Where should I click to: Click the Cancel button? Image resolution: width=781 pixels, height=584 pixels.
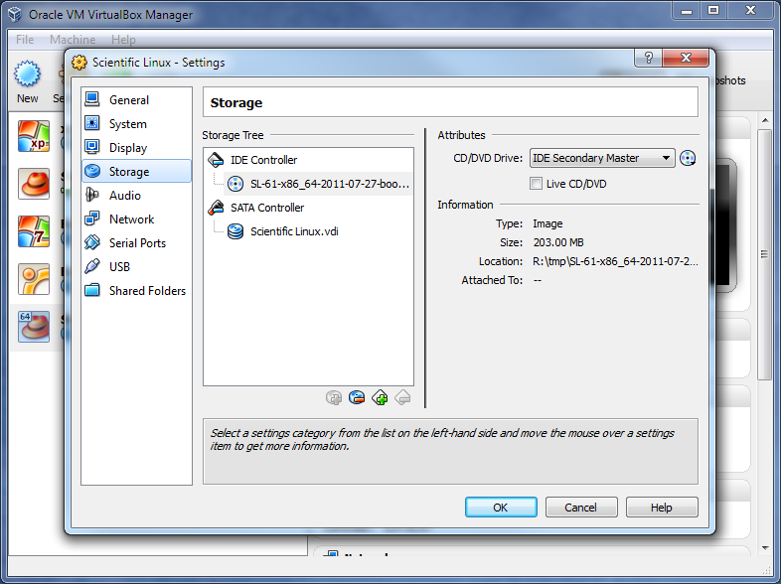tap(581, 507)
